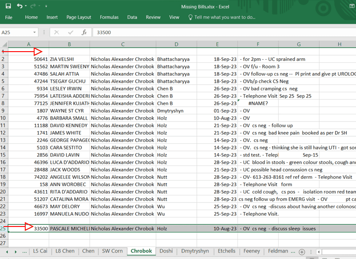Open the File menu
The width and height of the screenshot is (356, 259).
[x=8, y=17]
